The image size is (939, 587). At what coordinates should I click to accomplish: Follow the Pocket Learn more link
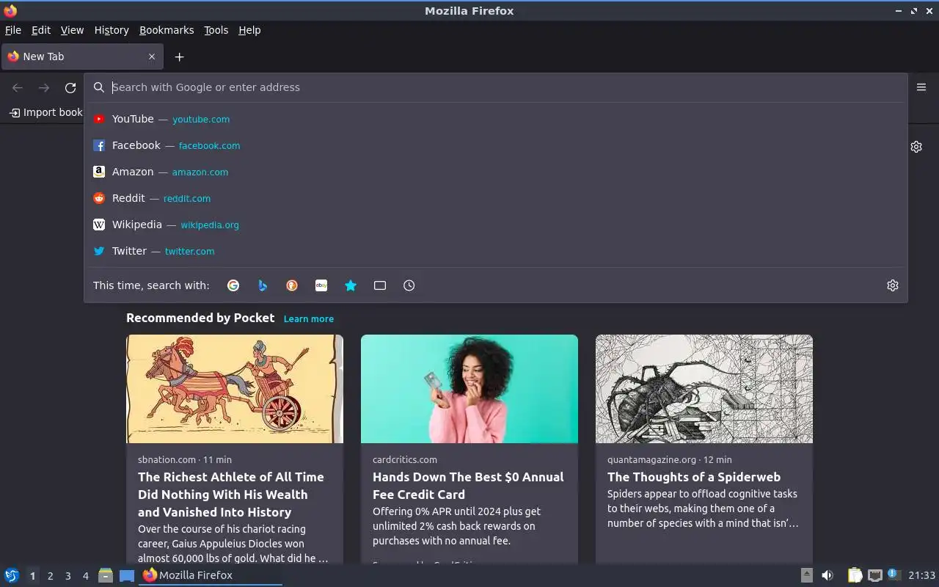click(x=309, y=318)
